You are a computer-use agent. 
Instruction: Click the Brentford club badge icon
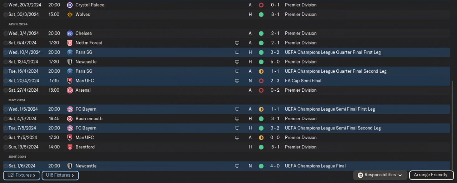coord(70,147)
